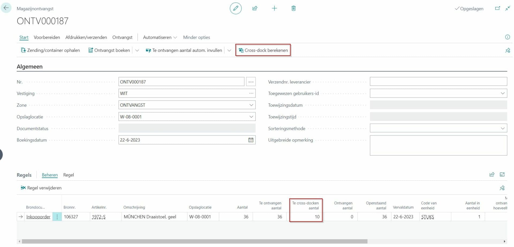This screenshot has width=514, height=247.
Task: Click Zending/container ophalen
Action: pyautogui.click(x=50, y=50)
